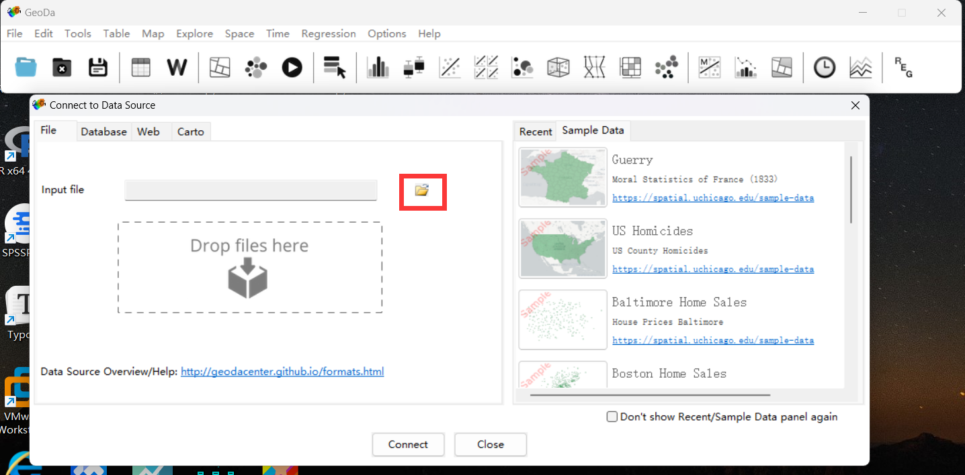Click the Close project toolbar icon
This screenshot has height=475, width=965.
pyautogui.click(x=62, y=67)
